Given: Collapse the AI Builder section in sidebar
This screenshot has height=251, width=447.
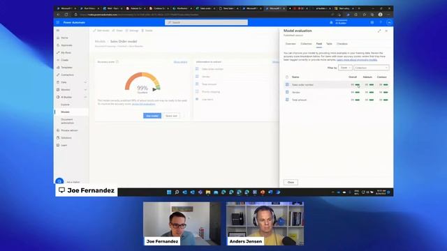Looking at the screenshot, I should point(85,97).
